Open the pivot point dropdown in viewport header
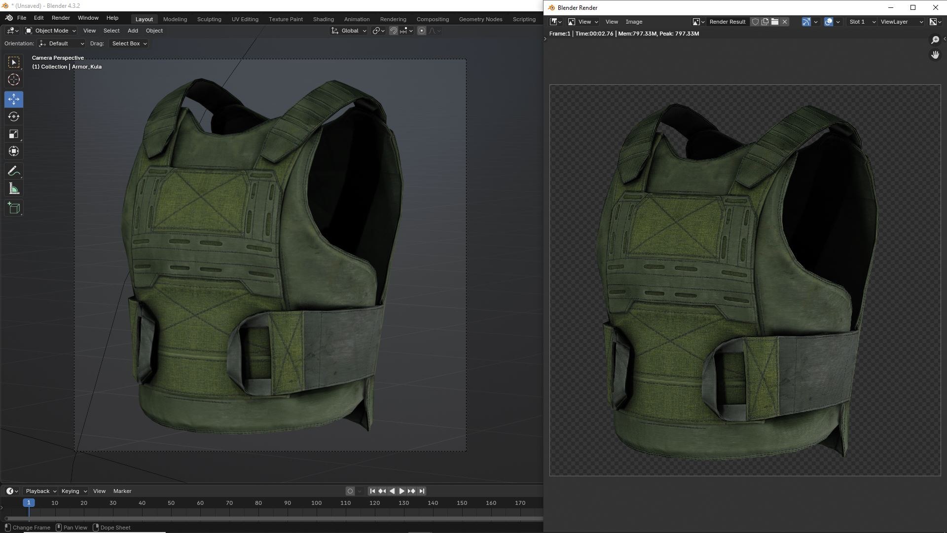 click(x=378, y=31)
